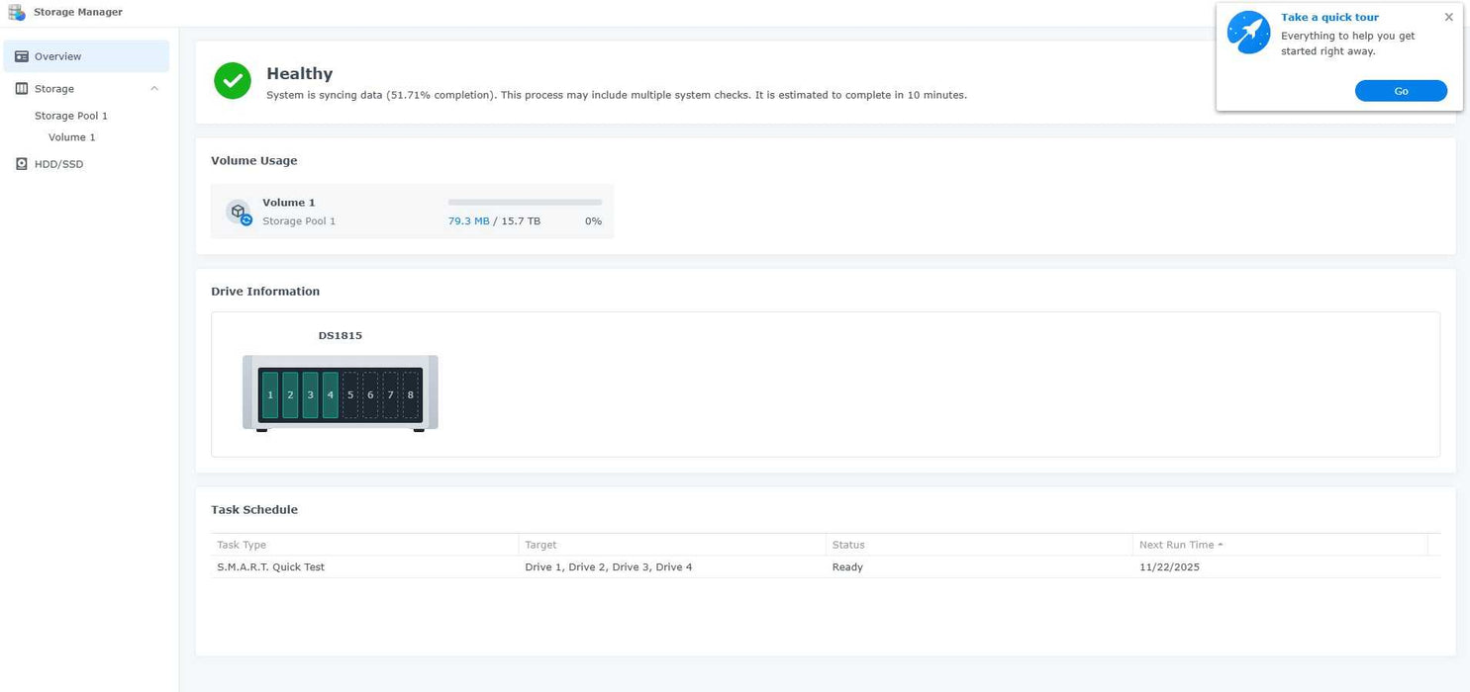Select Storage Pool 1 in sidebar
Viewport: 1470px width, 692px height.
(x=71, y=116)
